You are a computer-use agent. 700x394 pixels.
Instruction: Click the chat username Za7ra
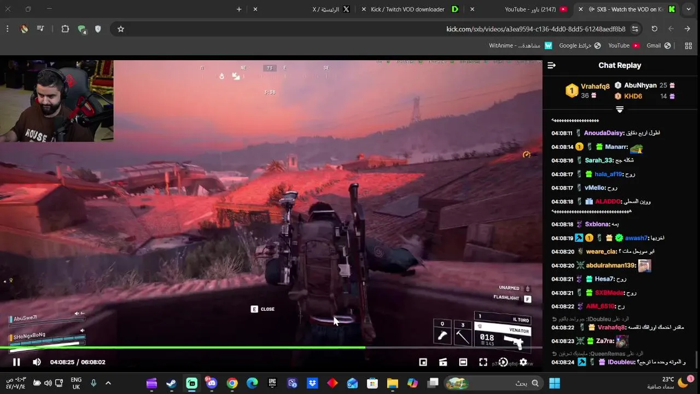click(605, 341)
